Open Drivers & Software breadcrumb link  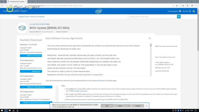[37, 16]
